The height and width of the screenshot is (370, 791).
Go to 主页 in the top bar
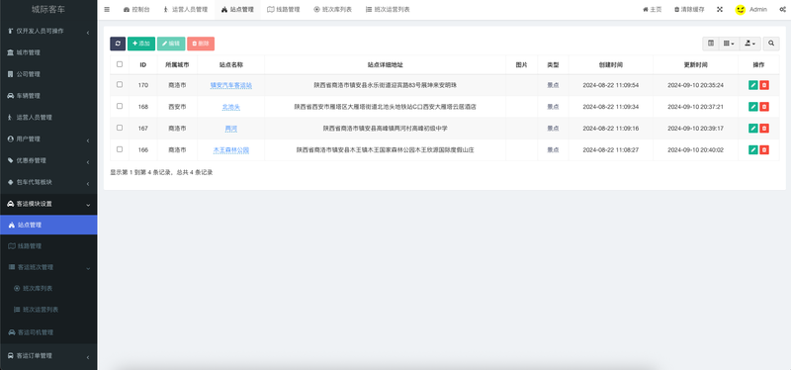point(652,10)
